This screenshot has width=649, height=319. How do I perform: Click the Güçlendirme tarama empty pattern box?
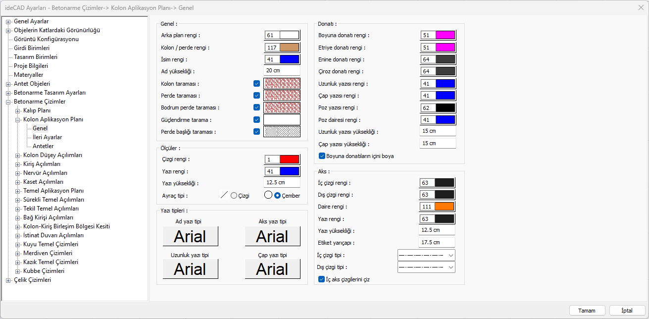click(282, 120)
